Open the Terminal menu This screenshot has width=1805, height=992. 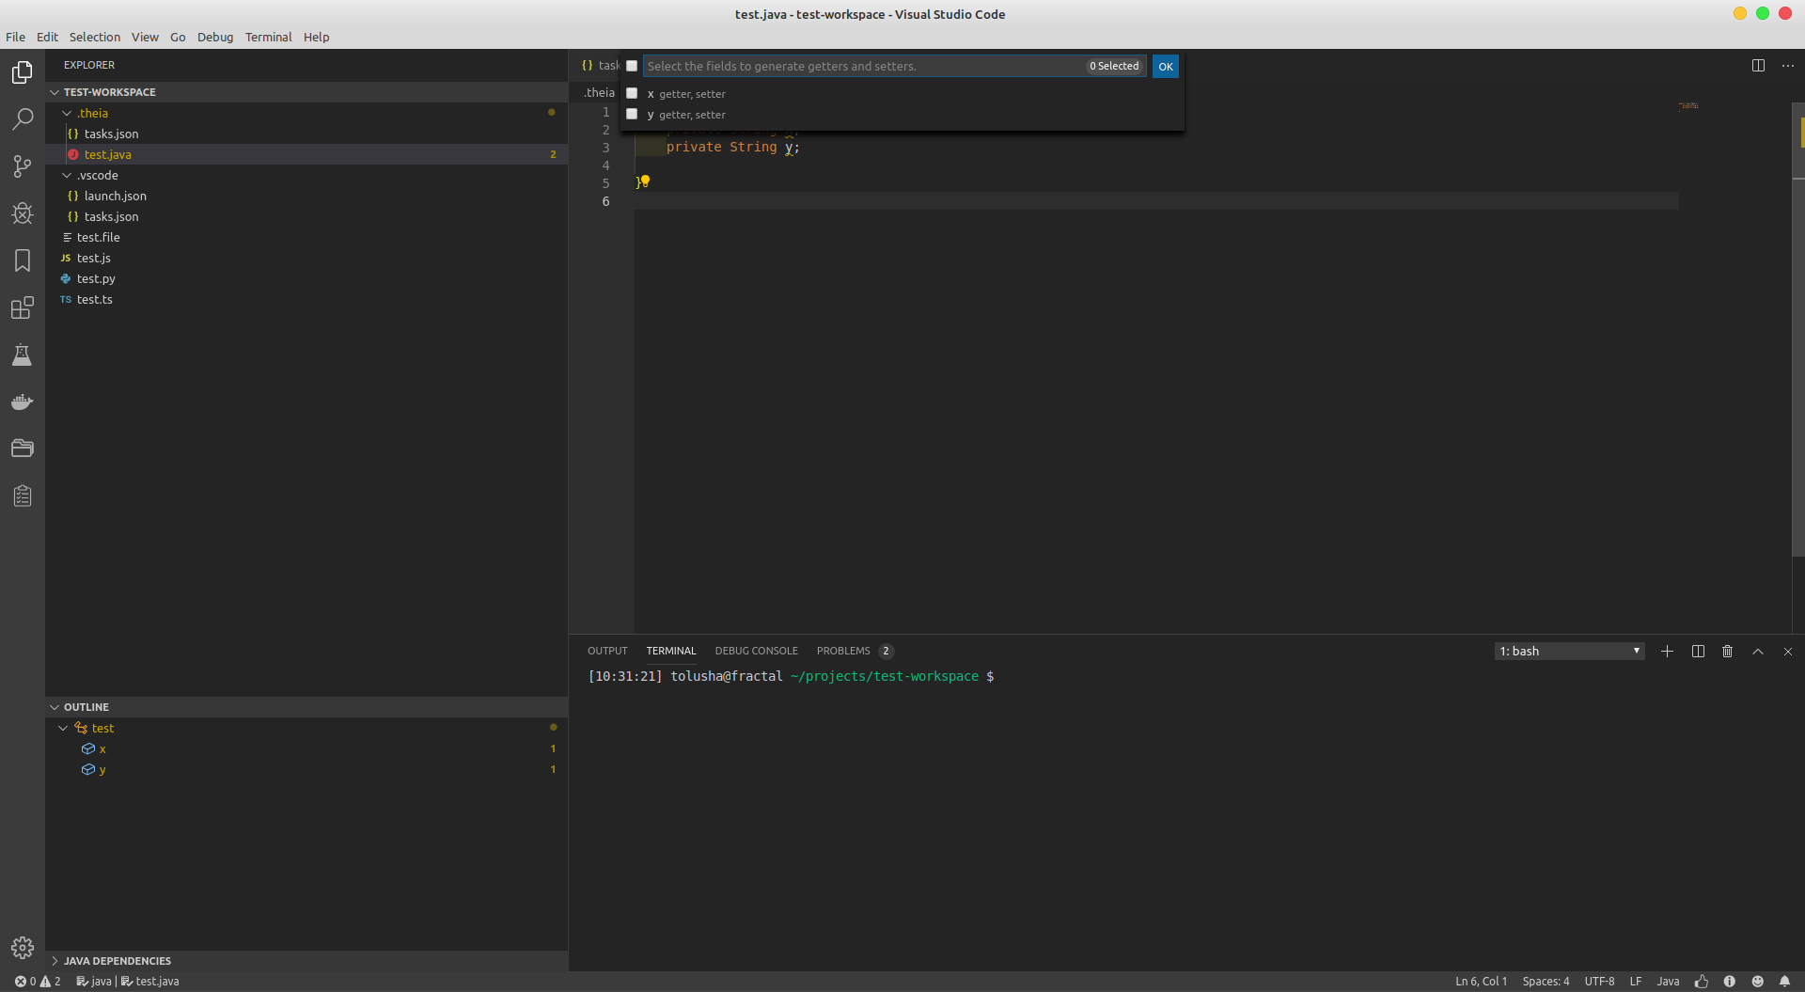coord(268,37)
